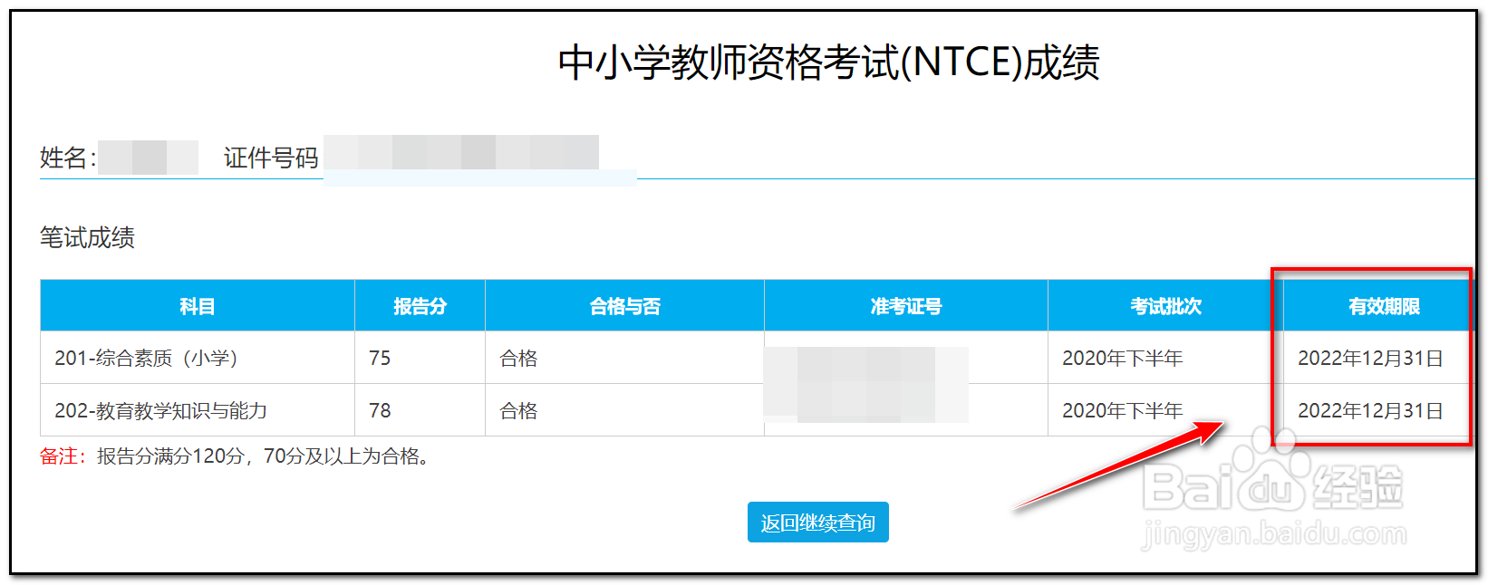
Task: Click the 科目 column header
Action: [198, 306]
